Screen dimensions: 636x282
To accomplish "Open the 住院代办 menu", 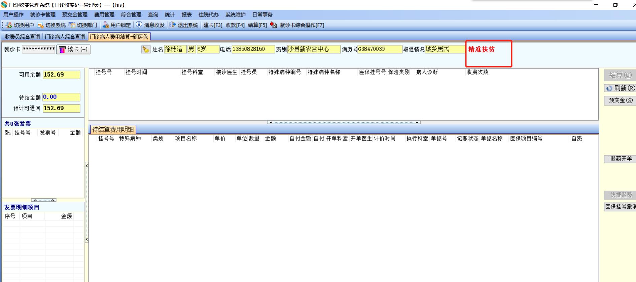I will point(208,15).
